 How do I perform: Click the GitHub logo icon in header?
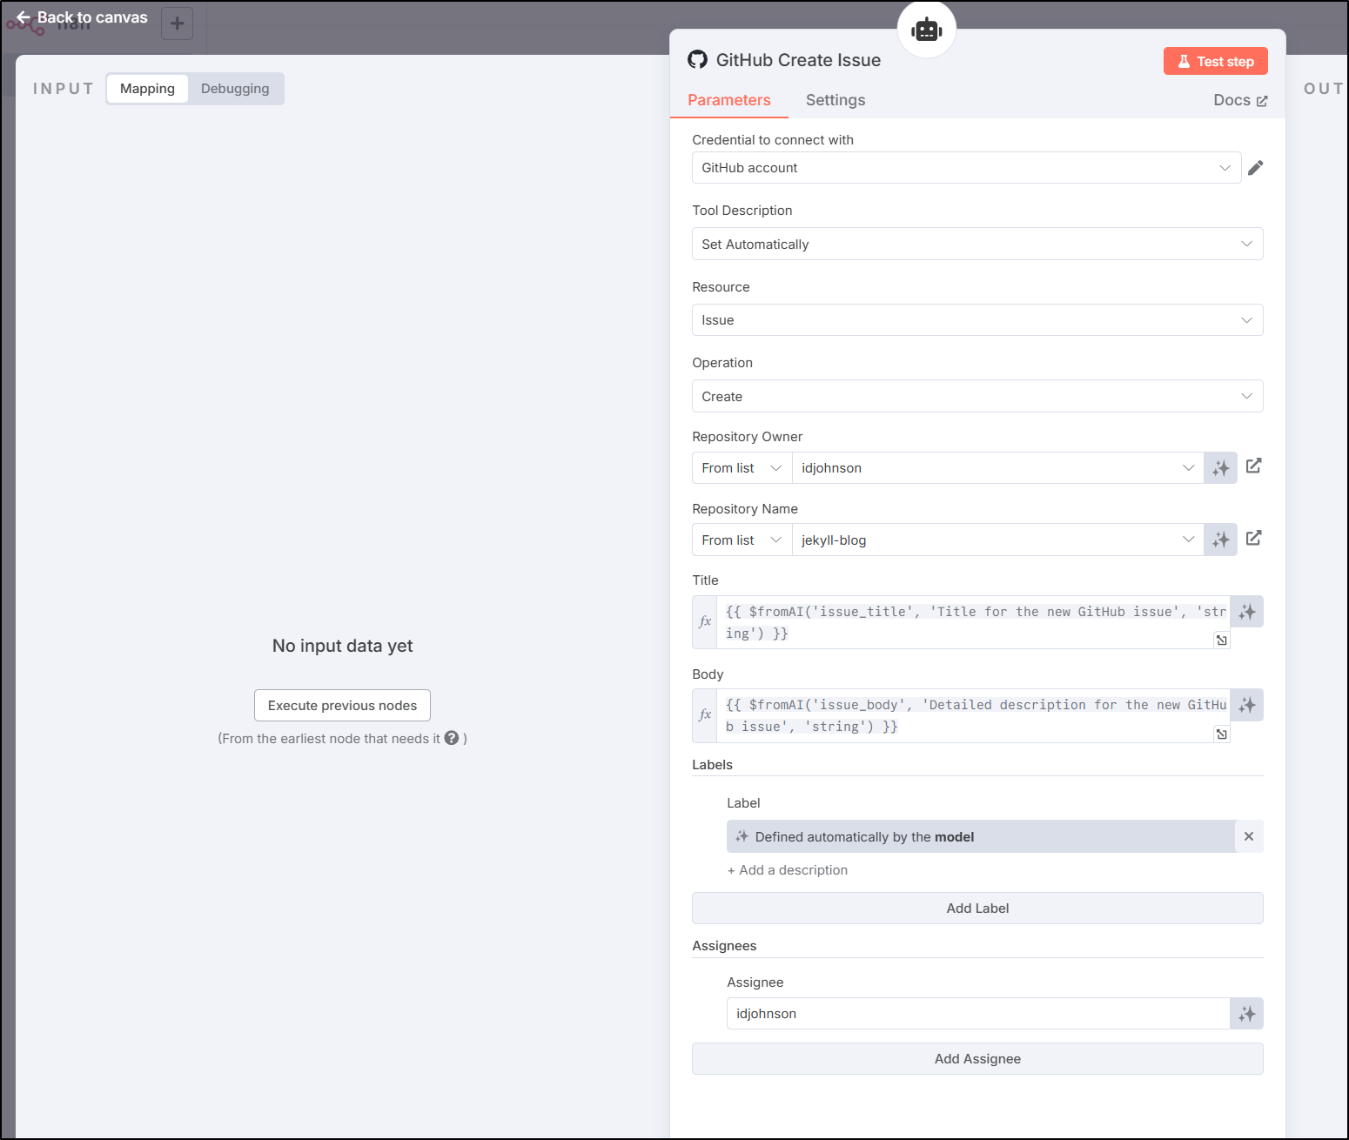[x=697, y=60]
